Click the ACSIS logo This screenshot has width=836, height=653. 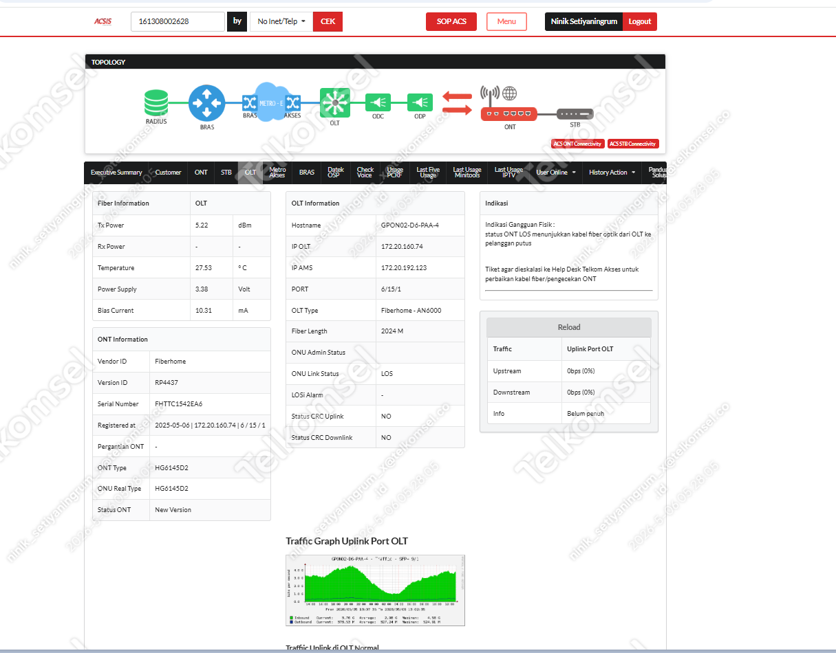(x=103, y=21)
